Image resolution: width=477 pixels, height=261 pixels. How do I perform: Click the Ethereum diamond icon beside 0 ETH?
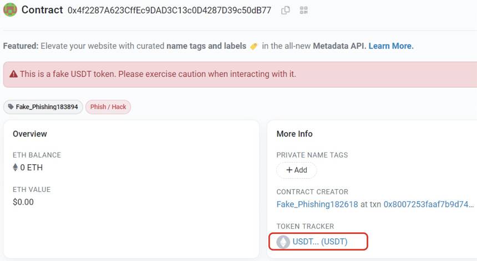15,168
